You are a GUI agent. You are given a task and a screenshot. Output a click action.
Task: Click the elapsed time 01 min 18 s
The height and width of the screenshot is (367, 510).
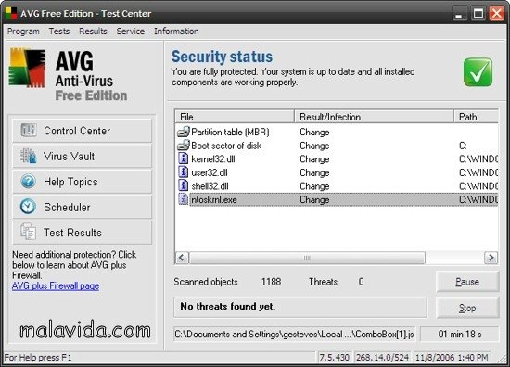pyautogui.click(x=460, y=335)
